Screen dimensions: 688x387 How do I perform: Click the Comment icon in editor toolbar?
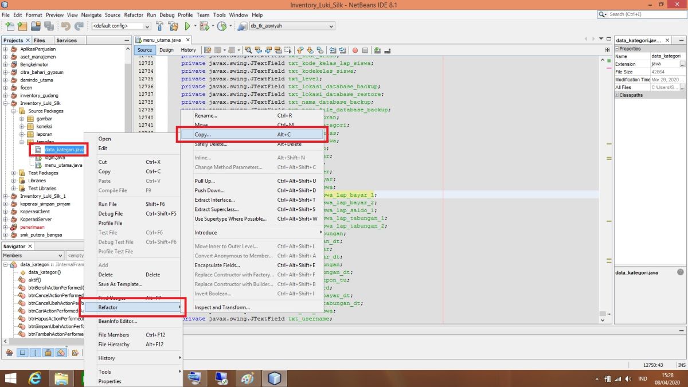pos(378,50)
